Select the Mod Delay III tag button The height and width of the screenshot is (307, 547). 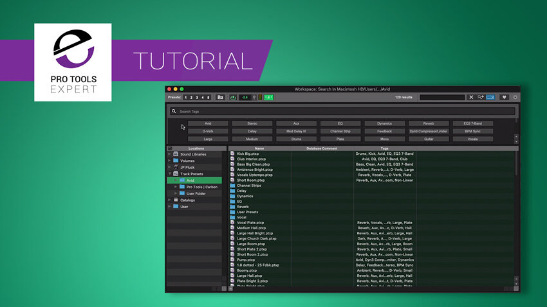click(296, 131)
